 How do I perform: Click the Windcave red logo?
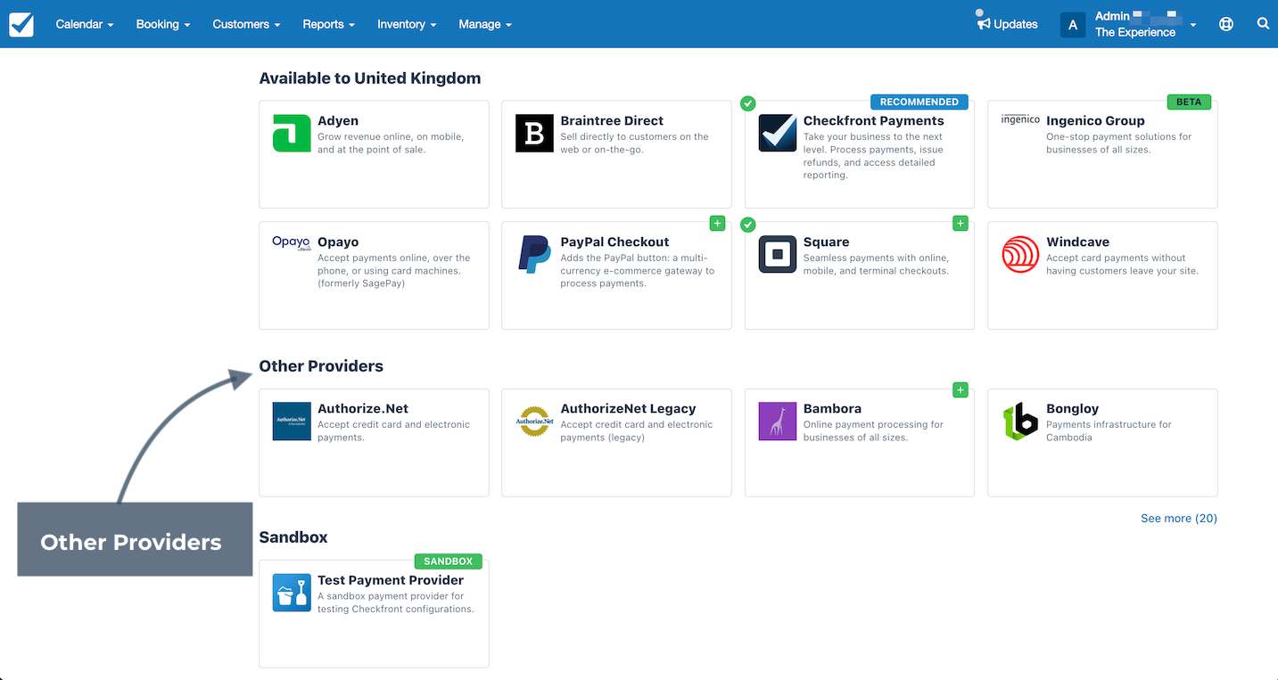[x=1020, y=254]
